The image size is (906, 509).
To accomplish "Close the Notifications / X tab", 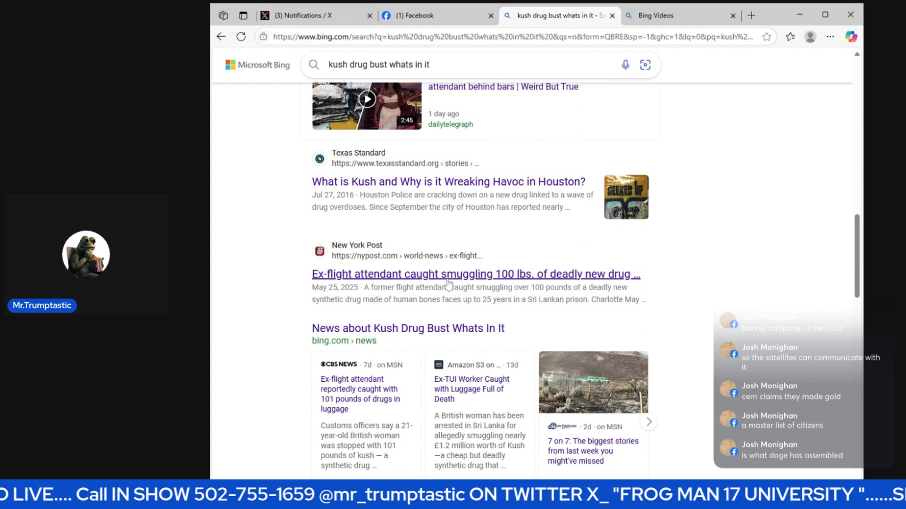I will [369, 16].
